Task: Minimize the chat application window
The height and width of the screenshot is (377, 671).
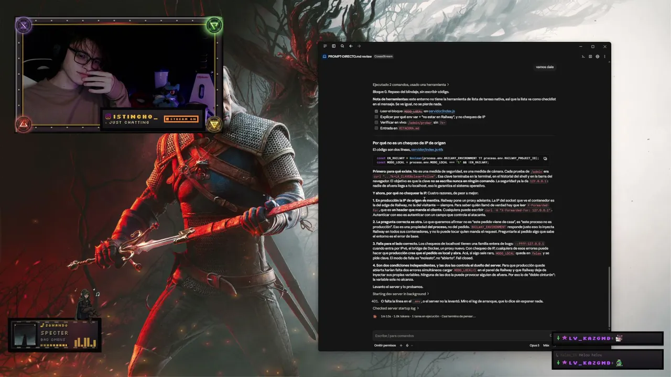Action: 581,46
